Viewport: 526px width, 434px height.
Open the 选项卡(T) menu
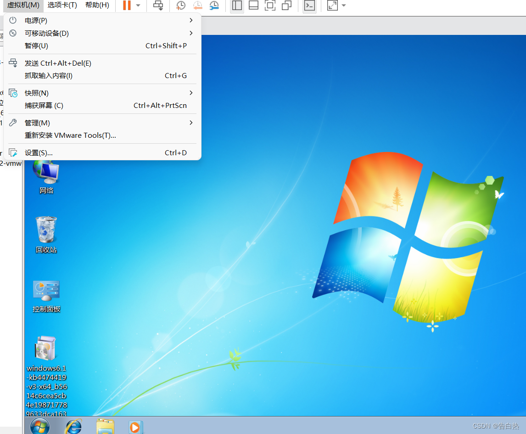[62, 5]
